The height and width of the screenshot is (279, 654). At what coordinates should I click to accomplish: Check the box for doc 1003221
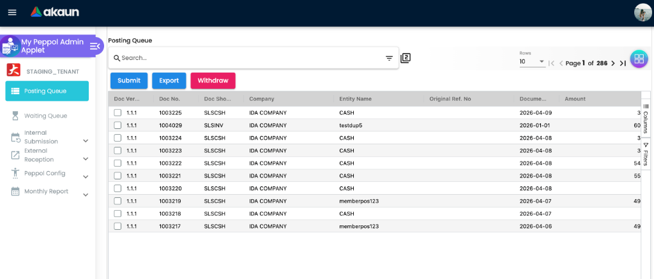click(x=118, y=176)
